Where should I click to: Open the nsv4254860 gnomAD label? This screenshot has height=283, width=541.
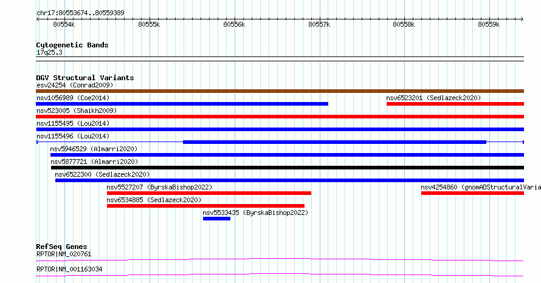click(x=481, y=187)
